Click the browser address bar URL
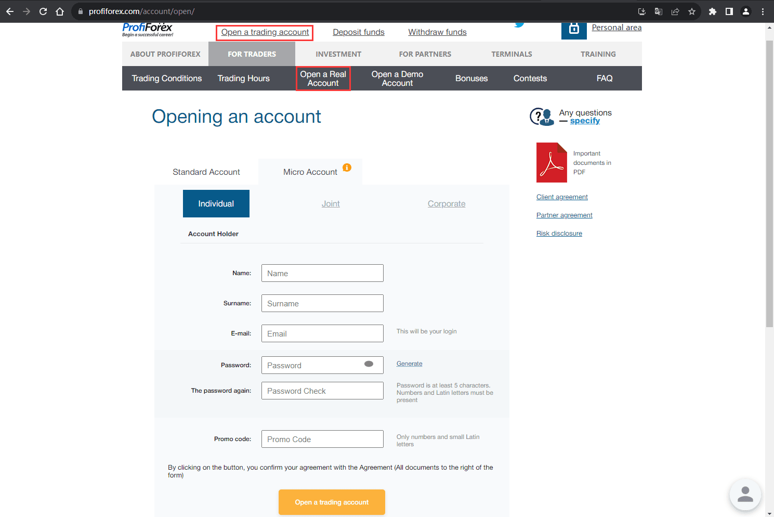This screenshot has width=774, height=517. 141,11
